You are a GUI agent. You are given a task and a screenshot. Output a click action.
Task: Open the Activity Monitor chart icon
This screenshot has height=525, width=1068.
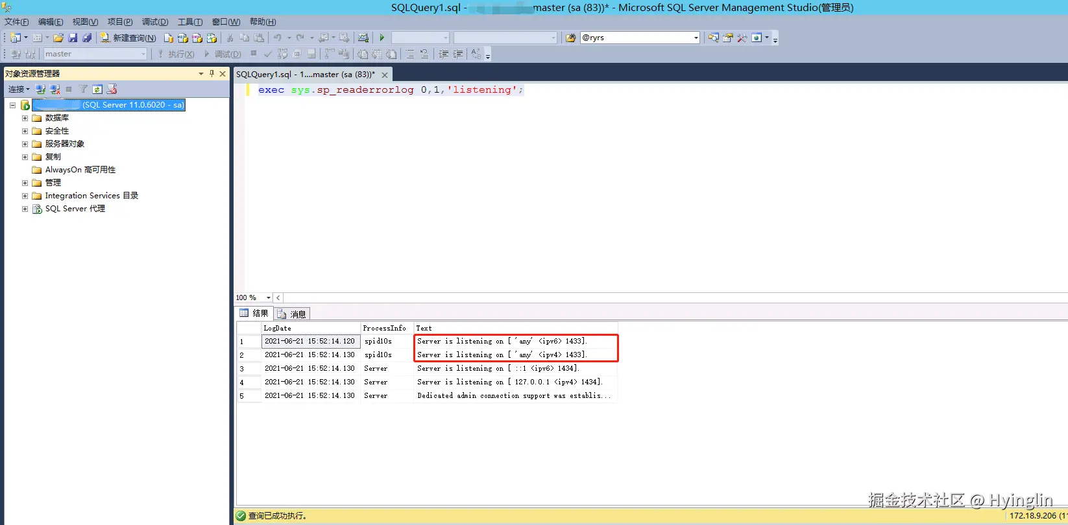tap(363, 38)
